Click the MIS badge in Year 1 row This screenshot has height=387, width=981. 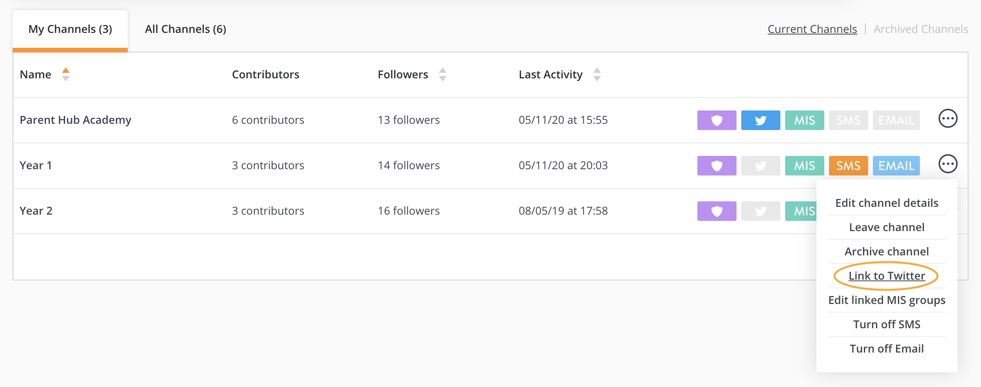804,166
